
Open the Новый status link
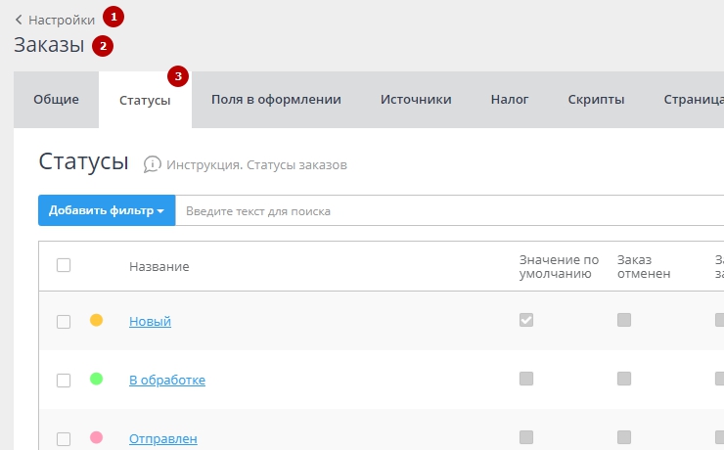150,321
